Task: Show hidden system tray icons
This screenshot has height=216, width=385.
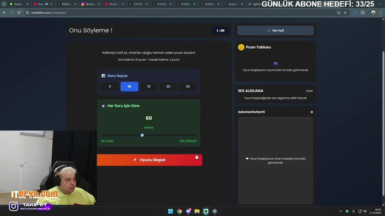Action: 341,211
